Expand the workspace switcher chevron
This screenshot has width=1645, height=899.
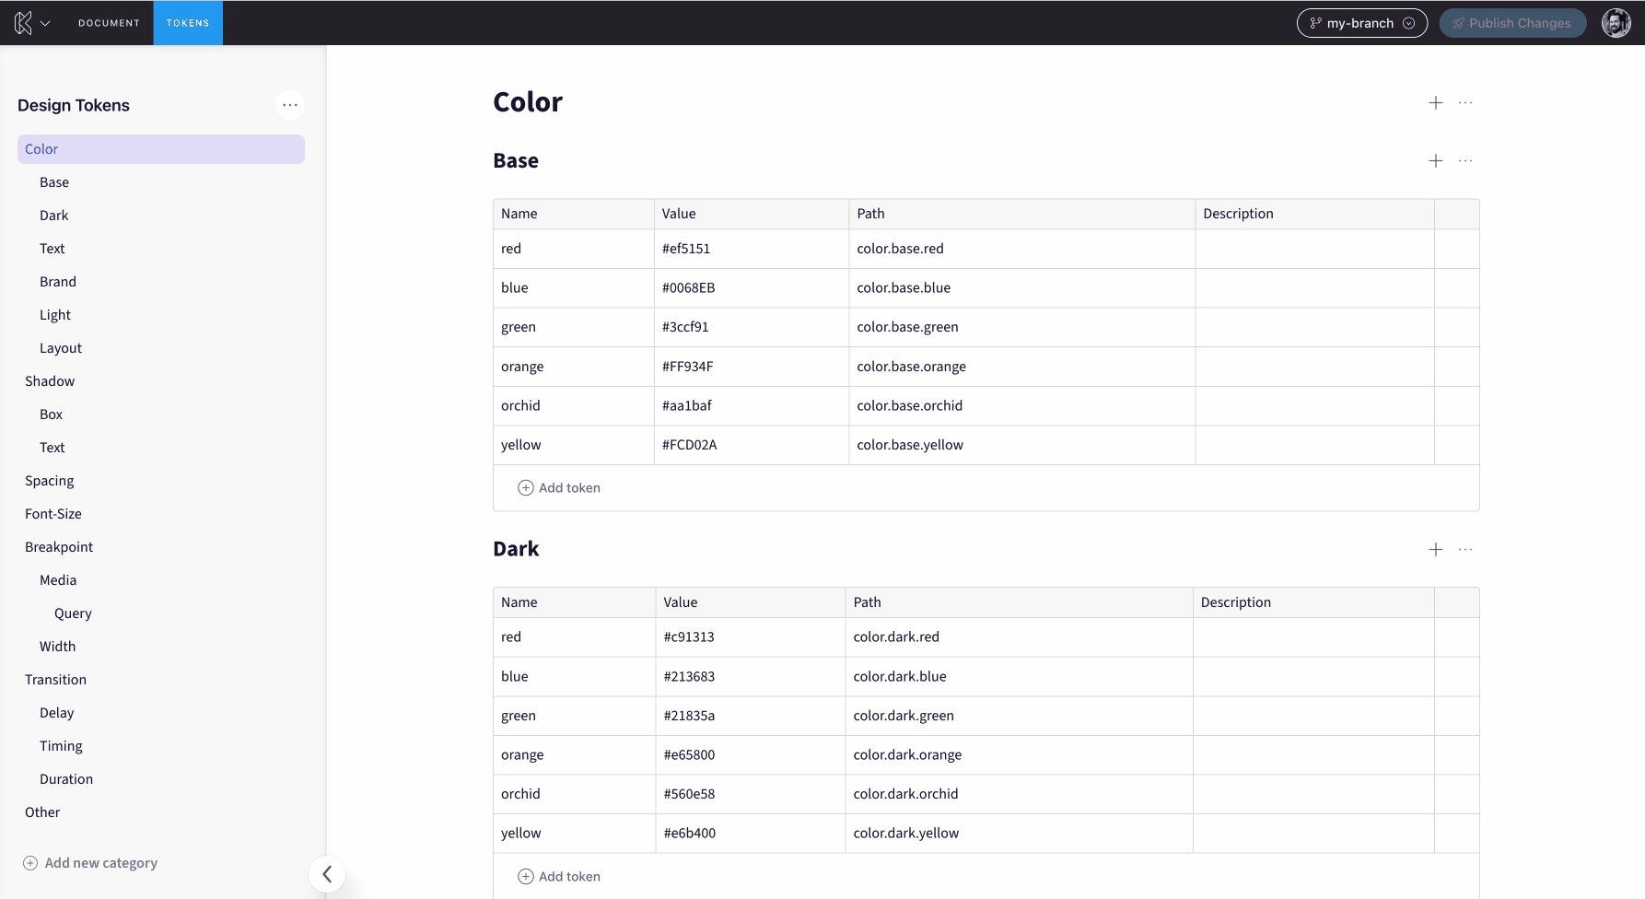tap(44, 23)
